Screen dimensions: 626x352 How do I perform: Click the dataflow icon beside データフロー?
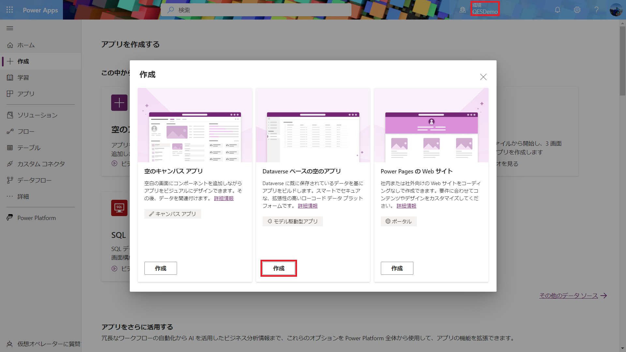(10, 180)
